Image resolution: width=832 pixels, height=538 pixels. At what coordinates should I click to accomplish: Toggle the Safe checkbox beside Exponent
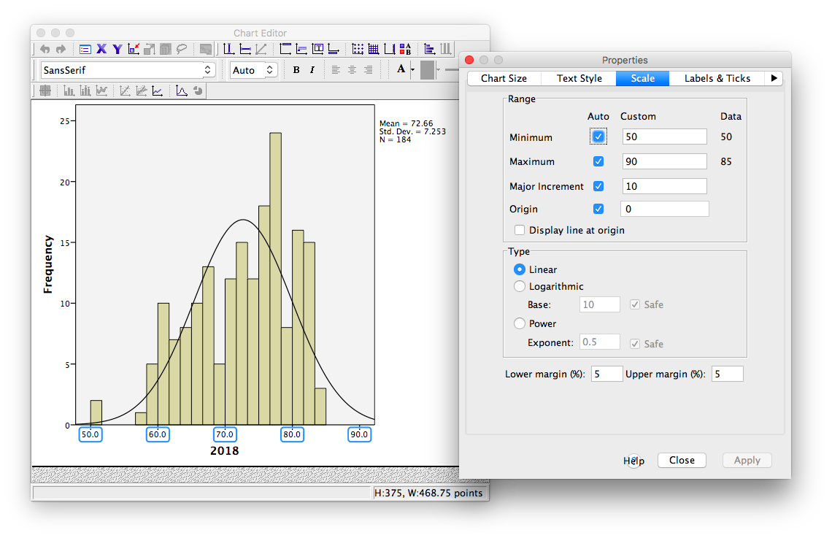pyautogui.click(x=635, y=344)
